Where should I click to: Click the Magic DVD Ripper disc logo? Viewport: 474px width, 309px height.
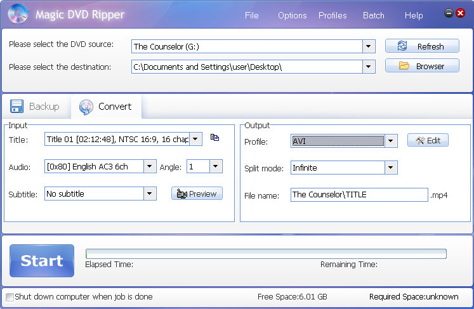point(18,13)
